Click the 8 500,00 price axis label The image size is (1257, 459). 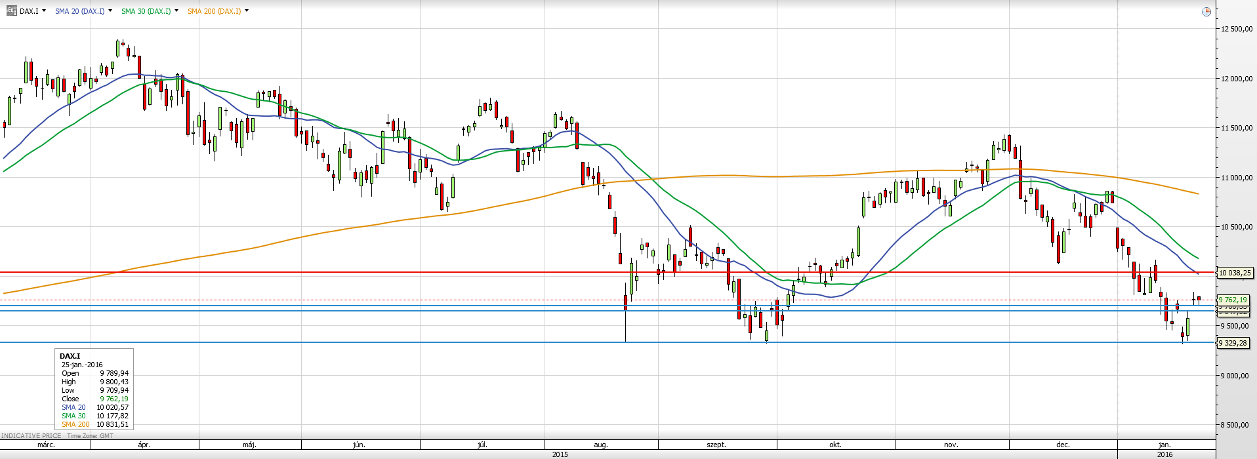pos(1234,425)
